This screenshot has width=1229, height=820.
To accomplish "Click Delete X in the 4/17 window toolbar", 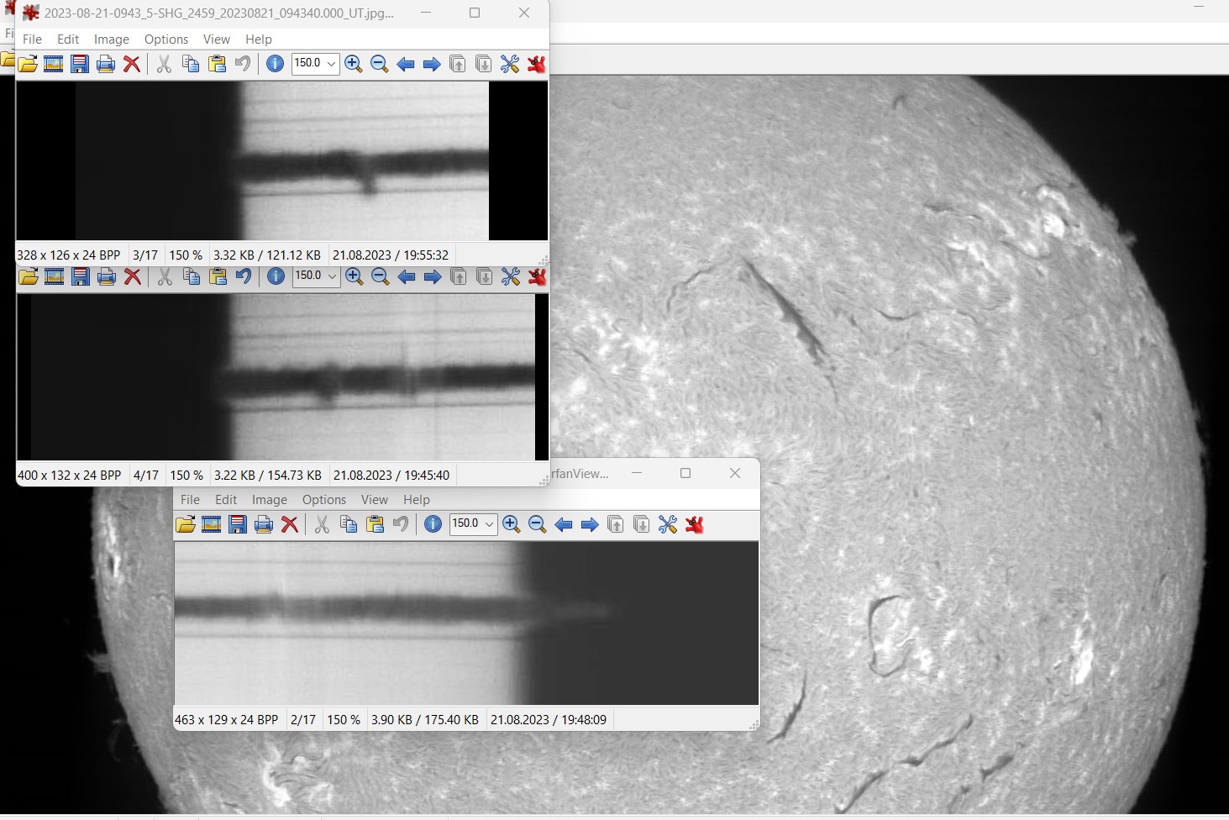I will click(x=133, y=276).
